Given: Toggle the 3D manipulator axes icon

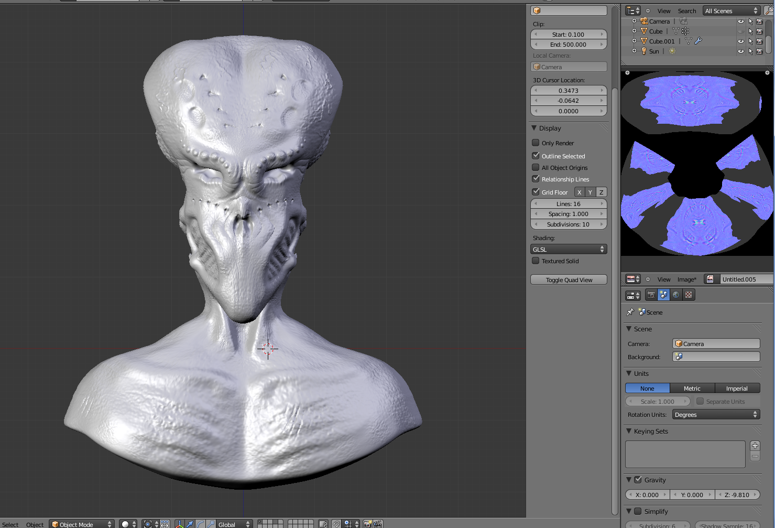Looking at the screenshot, I should point(180,524).
